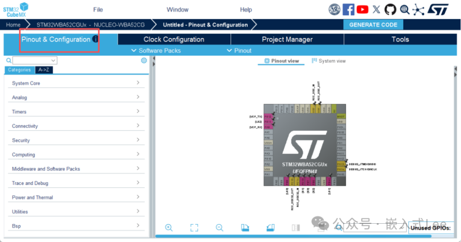Switch to System view
The width and height of the screenshot is (461, 242).
(x=329, y=61)
